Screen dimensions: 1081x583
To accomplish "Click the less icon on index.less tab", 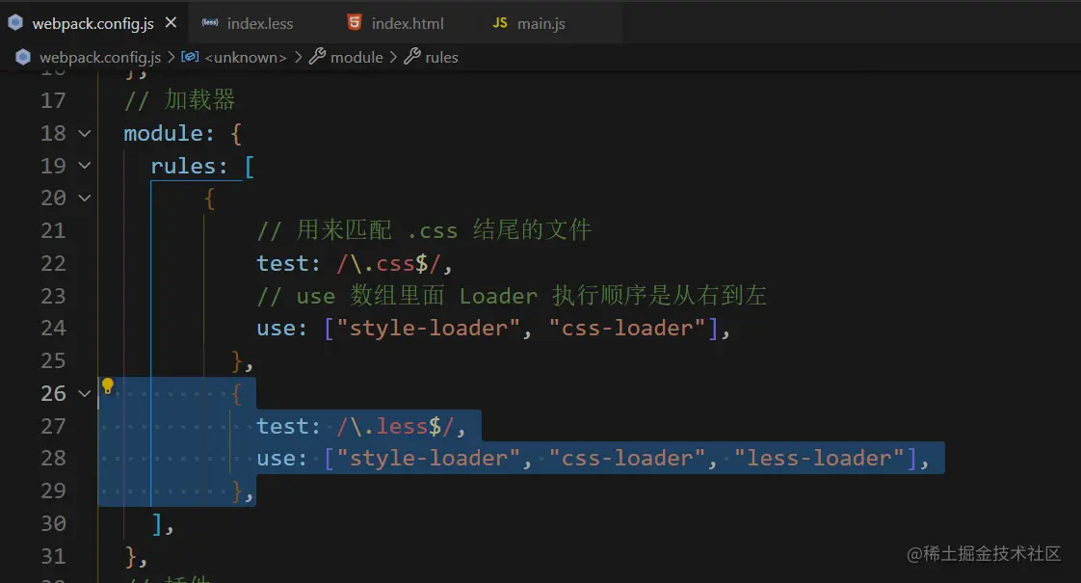I will (x=210, y=23).
